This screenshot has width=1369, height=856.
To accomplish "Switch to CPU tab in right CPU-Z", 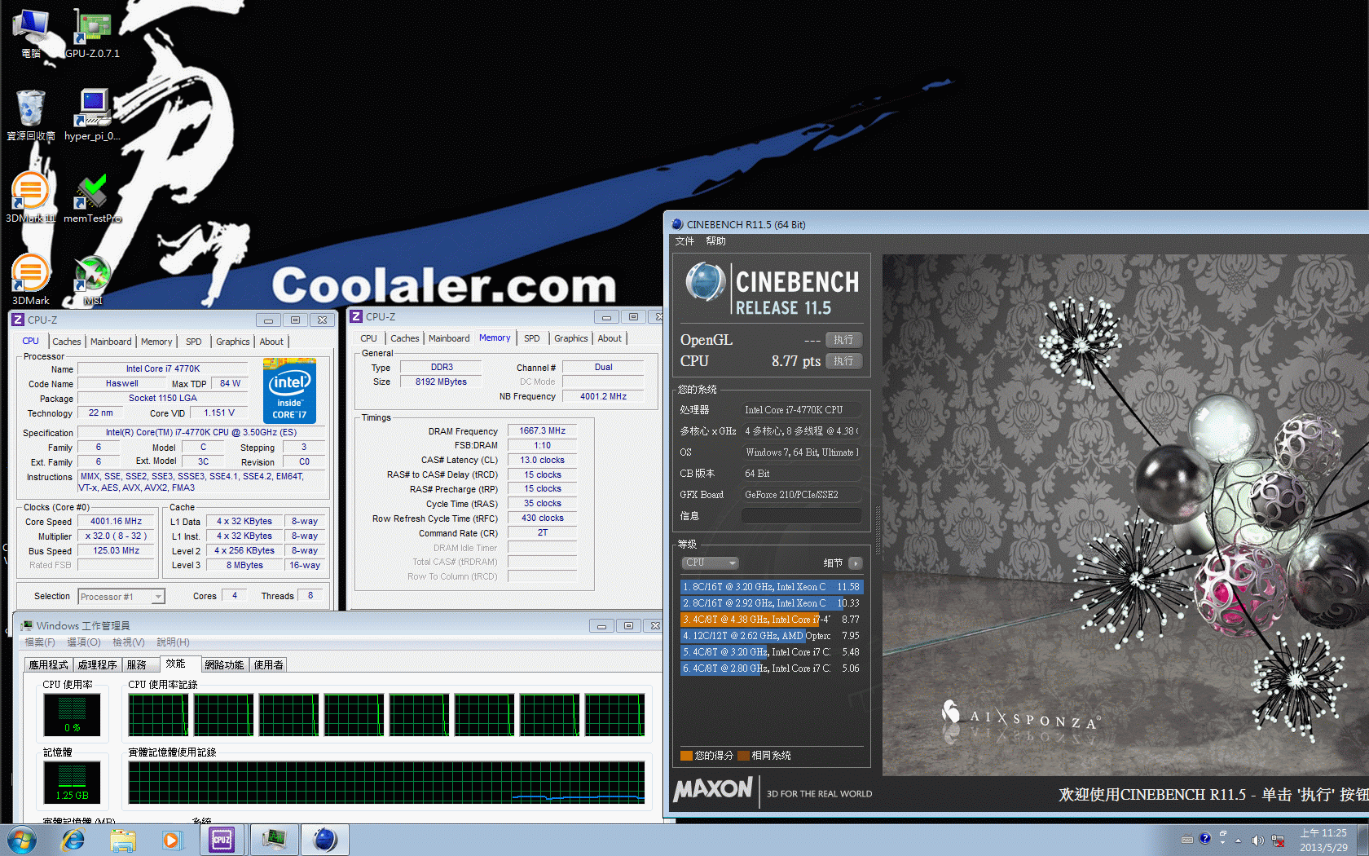I will (369, 338).
